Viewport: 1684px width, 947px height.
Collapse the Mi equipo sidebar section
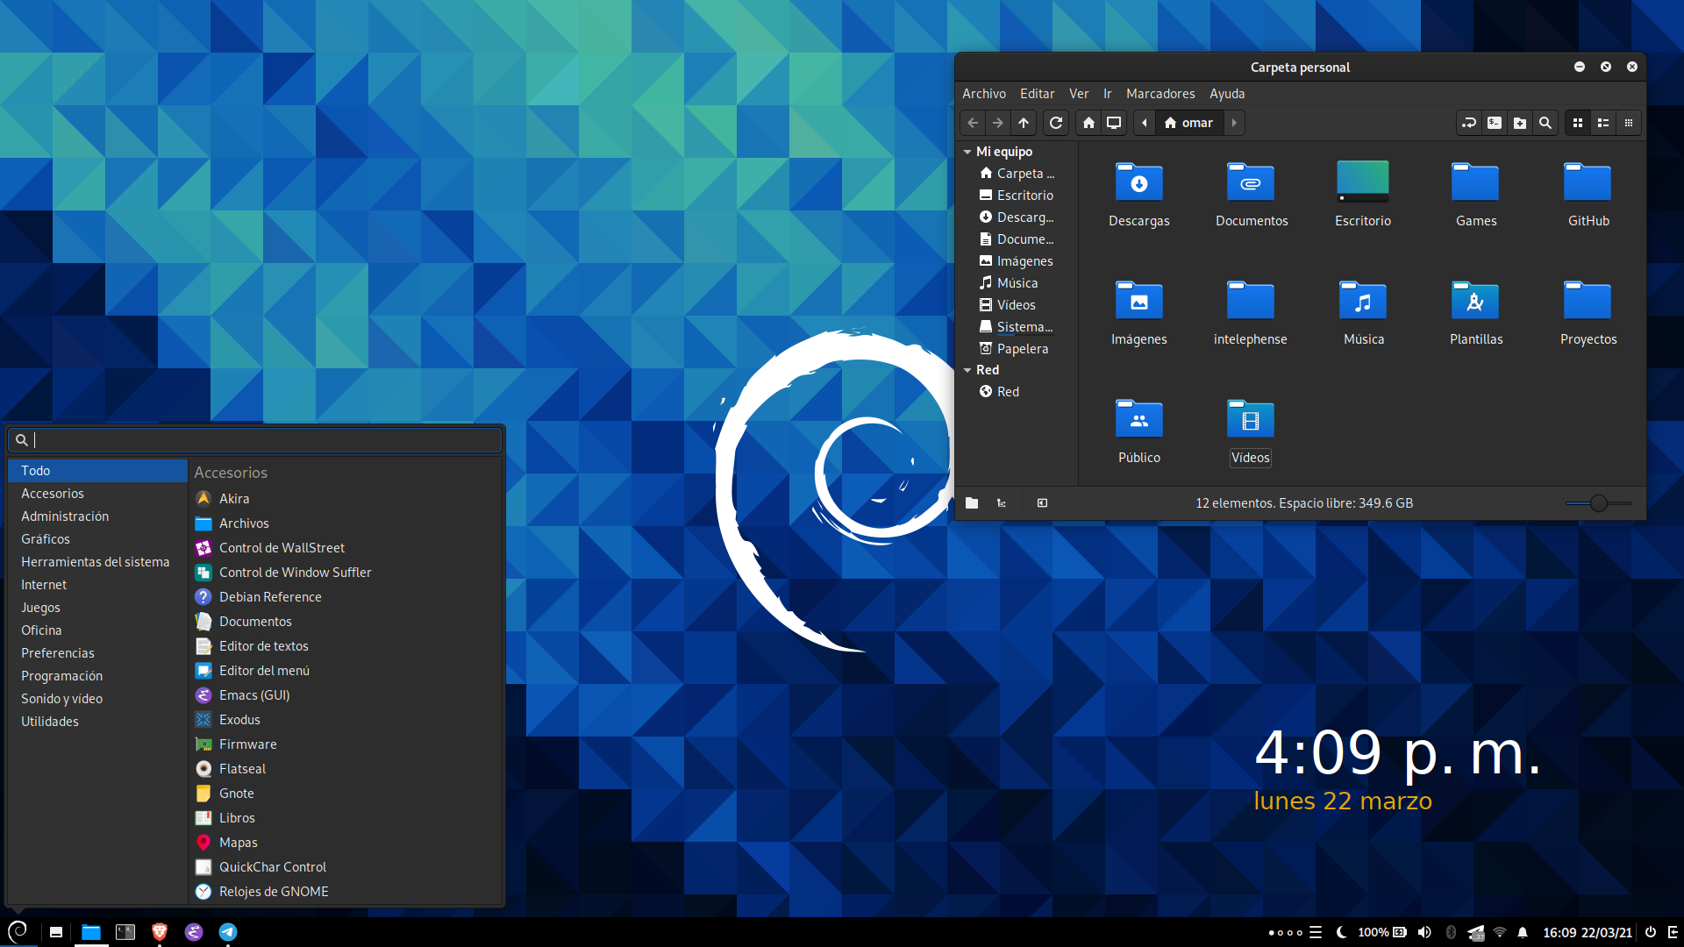[x=967, y=152]
